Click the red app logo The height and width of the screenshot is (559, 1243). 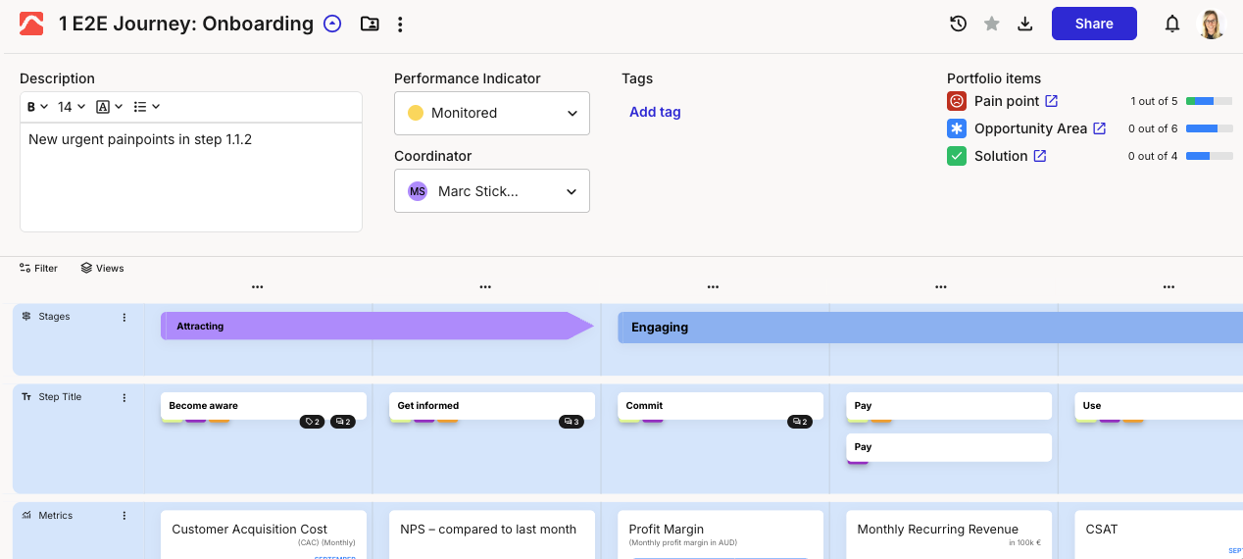(x=31, y=24)
